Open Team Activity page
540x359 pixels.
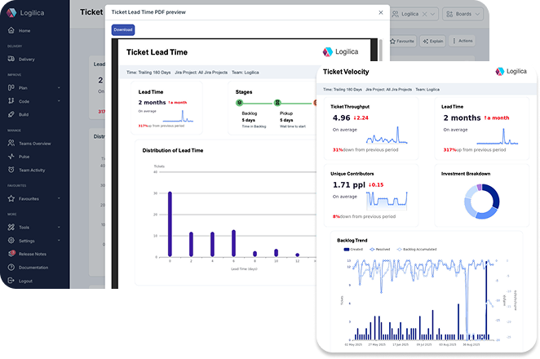click(32, 171)
